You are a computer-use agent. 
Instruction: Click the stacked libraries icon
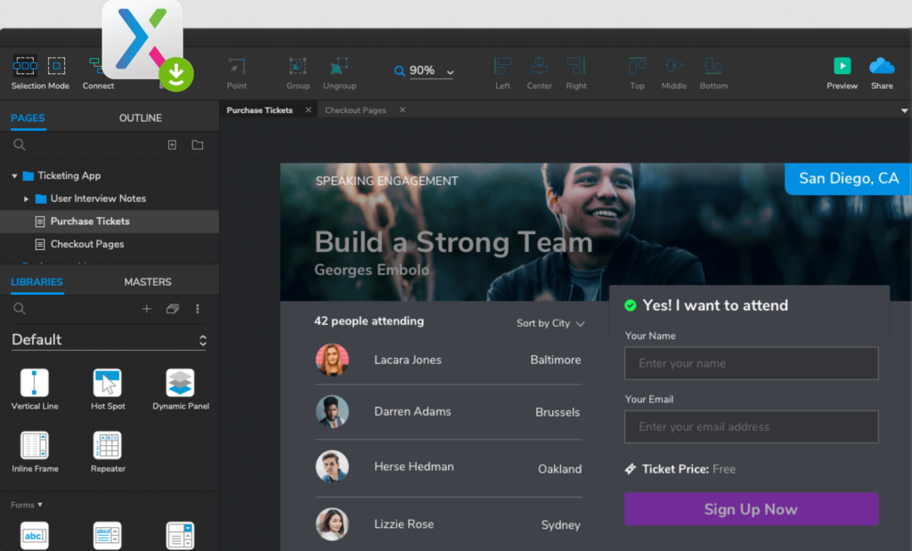(173, 309)
